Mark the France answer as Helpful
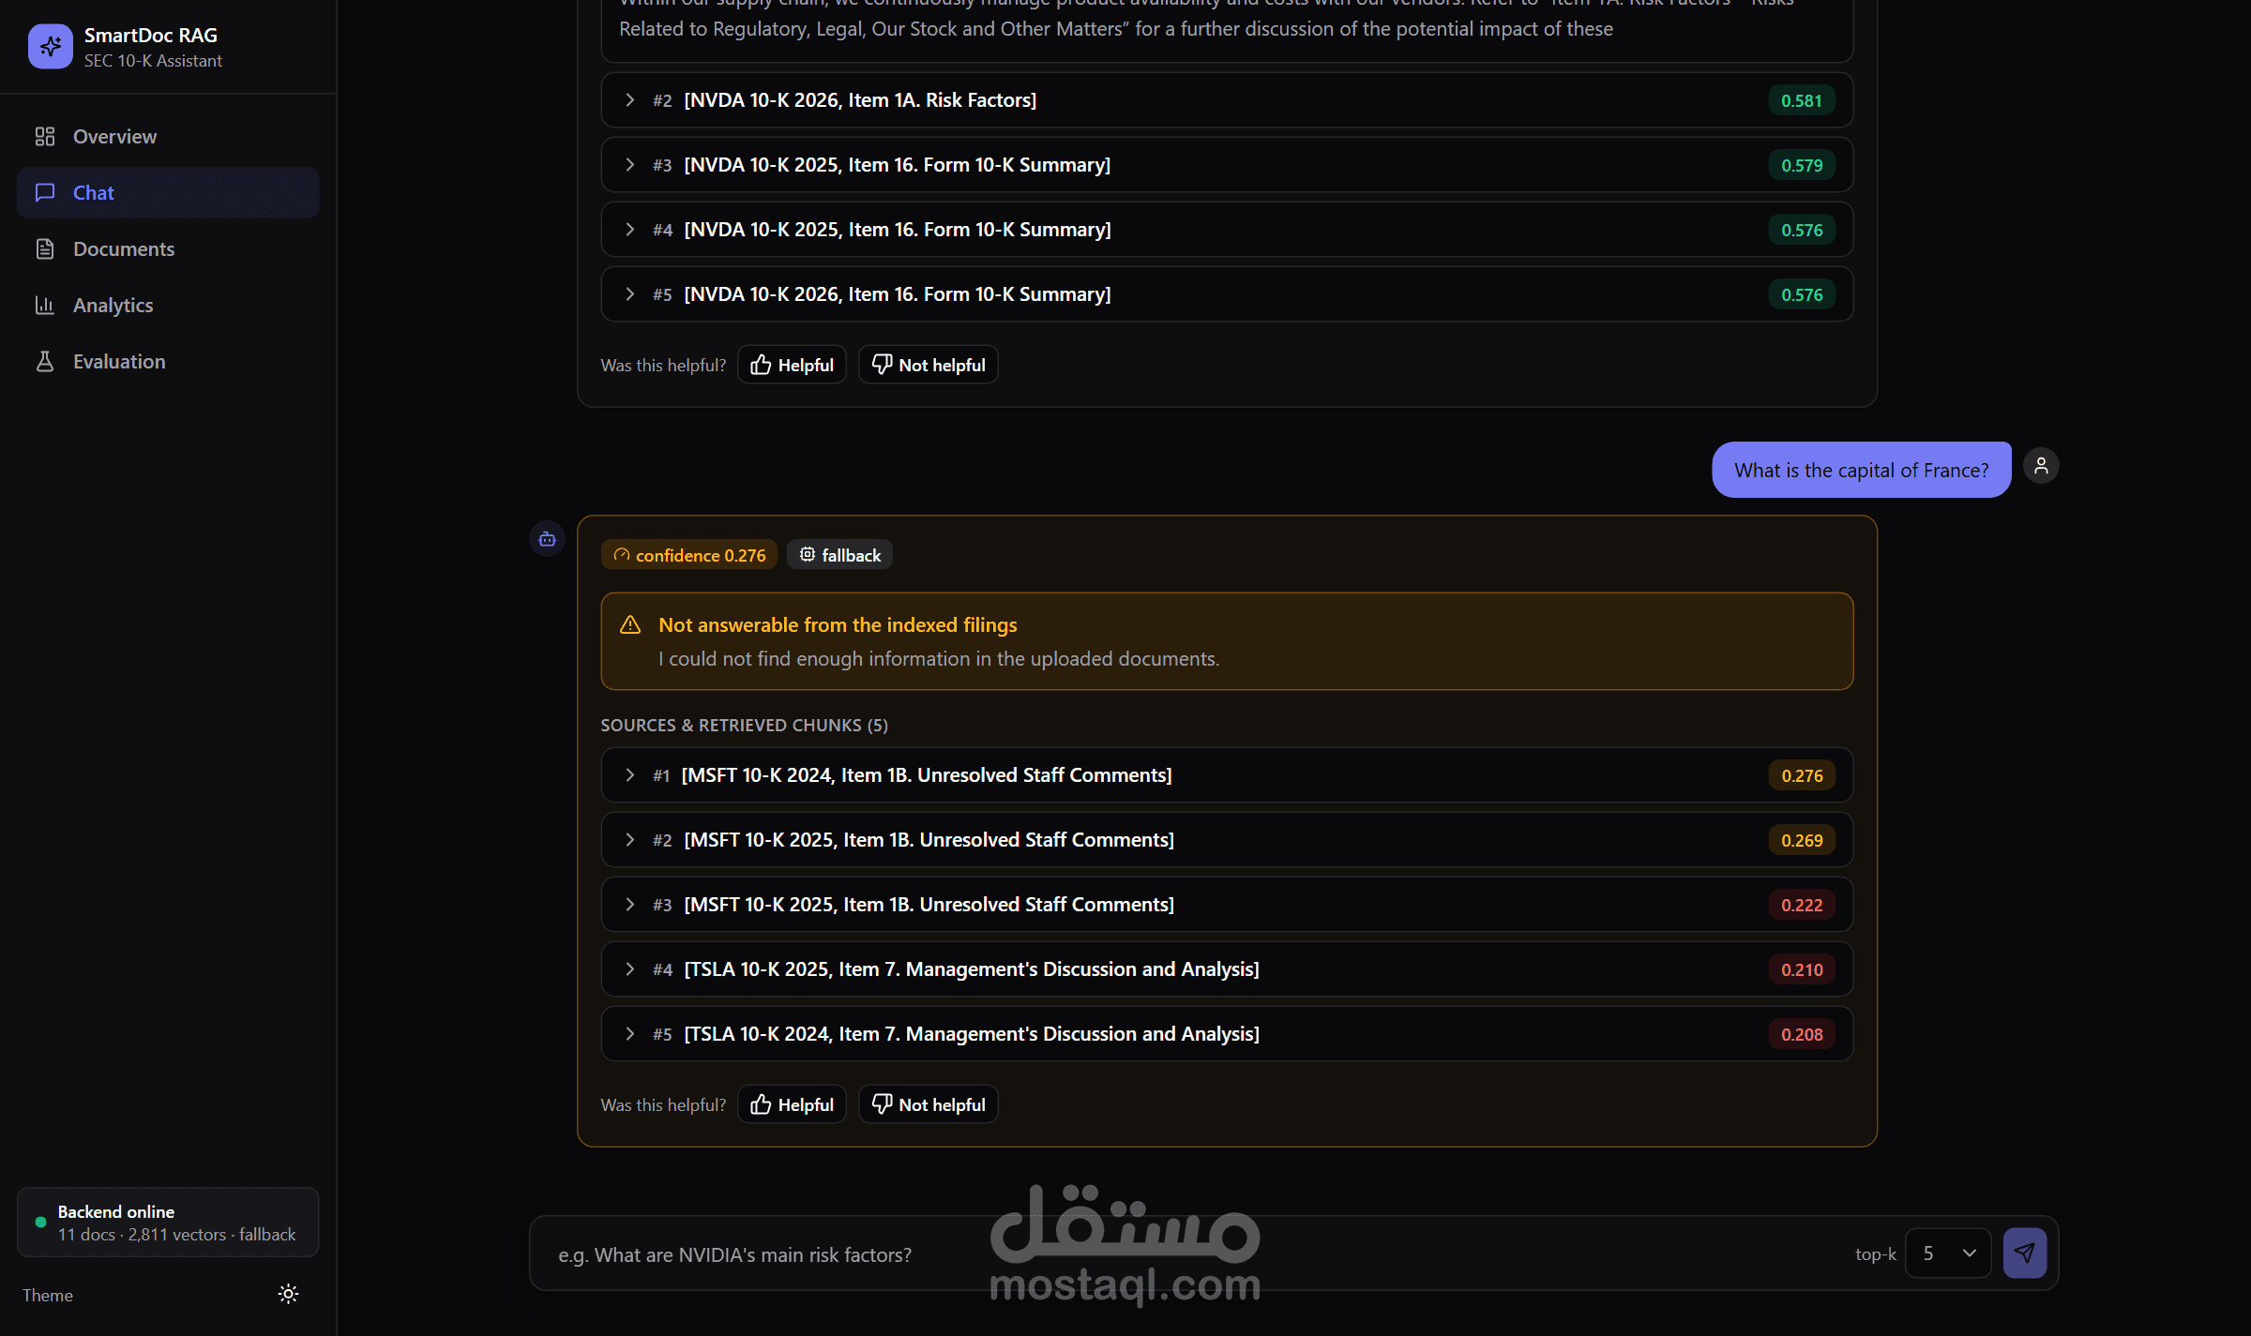 792,1104
